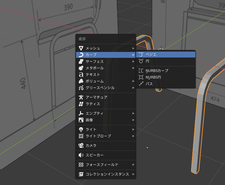Expand カーブ submenu arrow

click(133, 55)
